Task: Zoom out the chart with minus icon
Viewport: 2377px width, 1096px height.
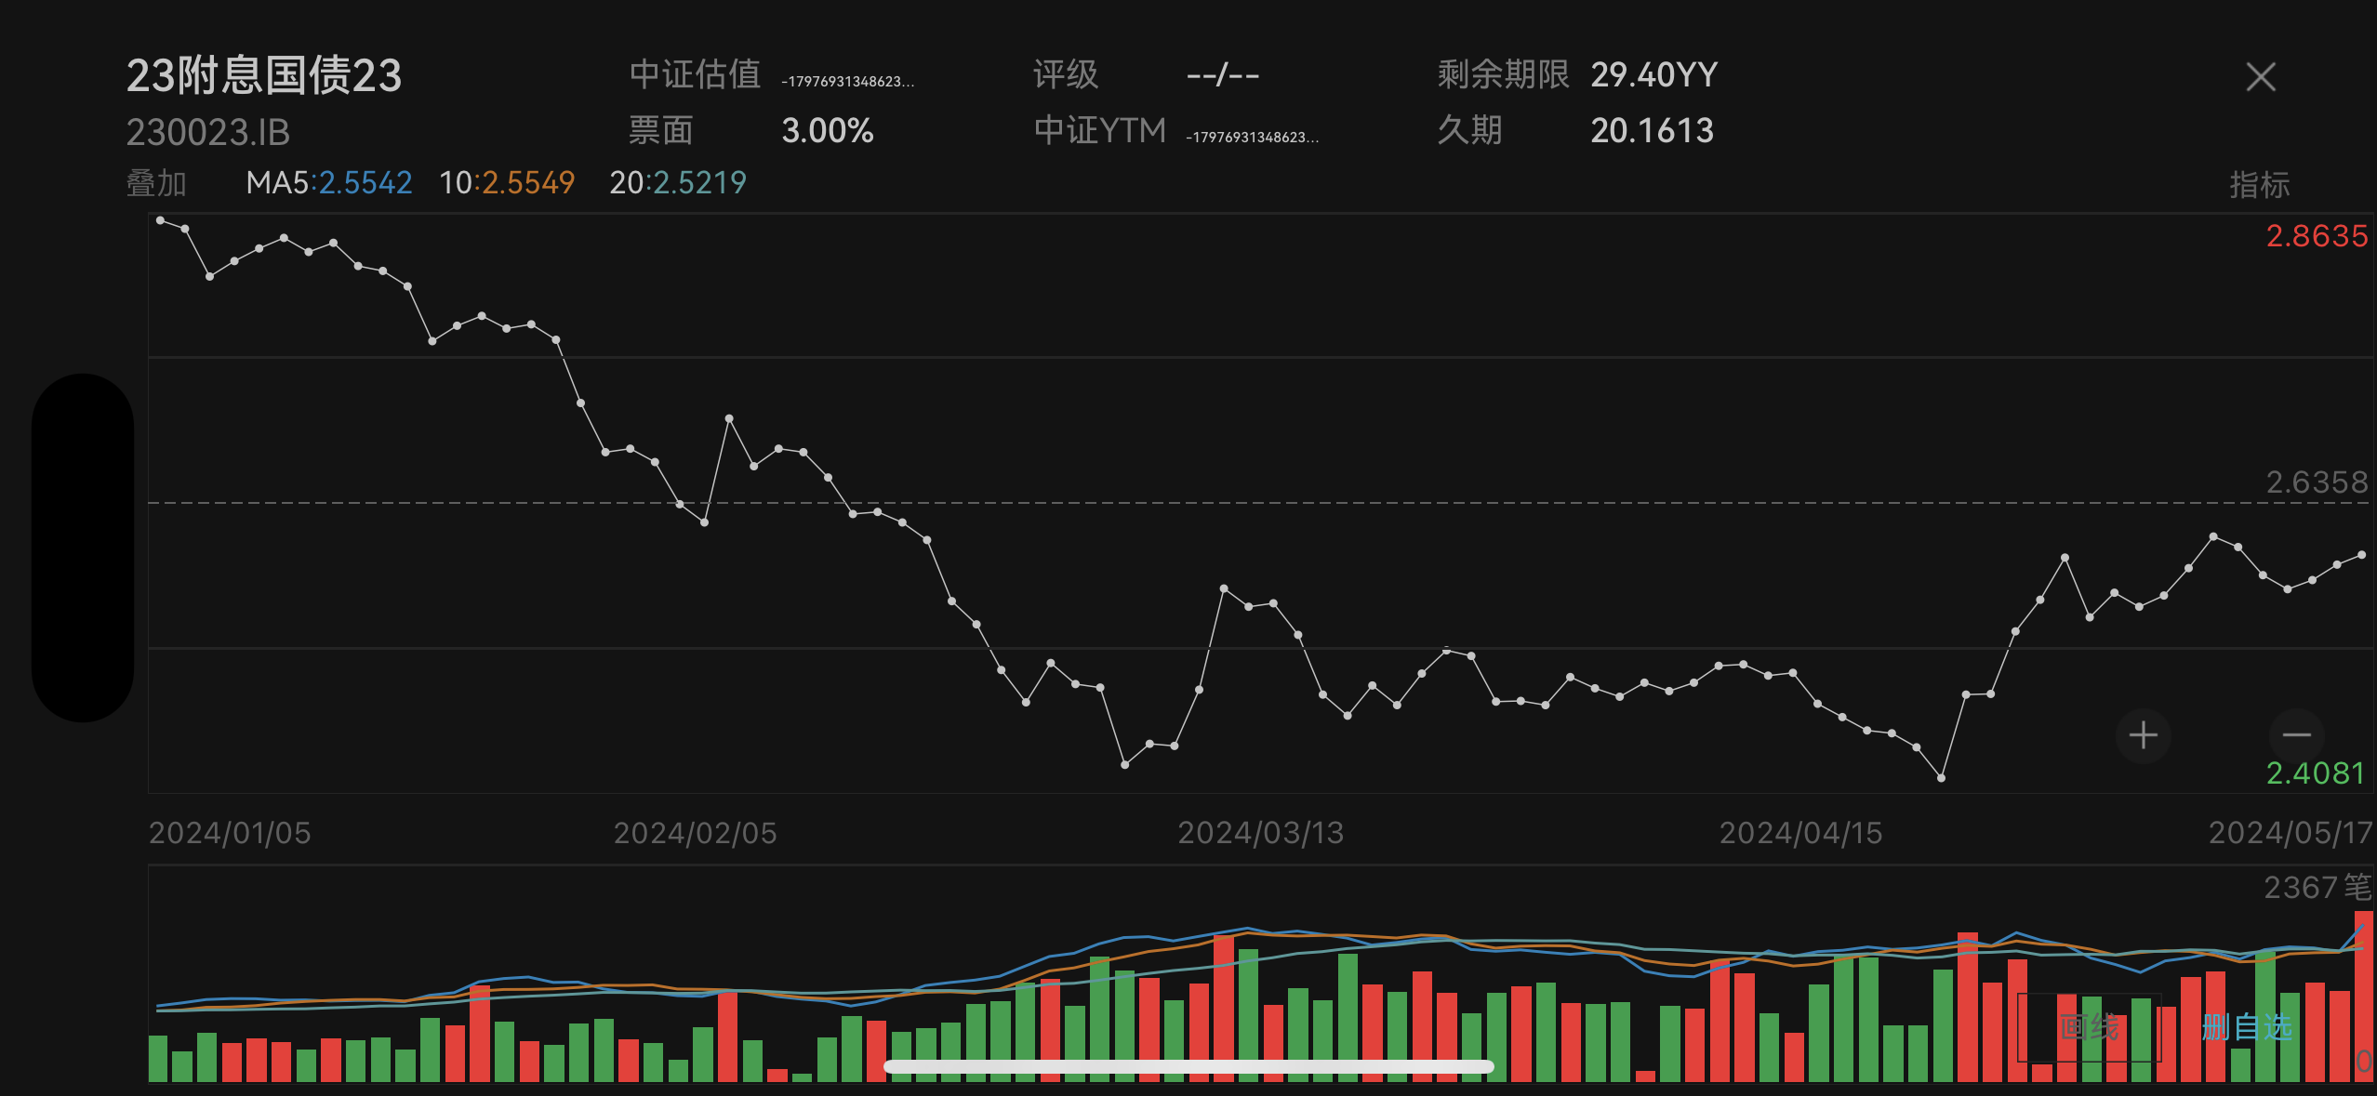Action: tap(2296, 735)
